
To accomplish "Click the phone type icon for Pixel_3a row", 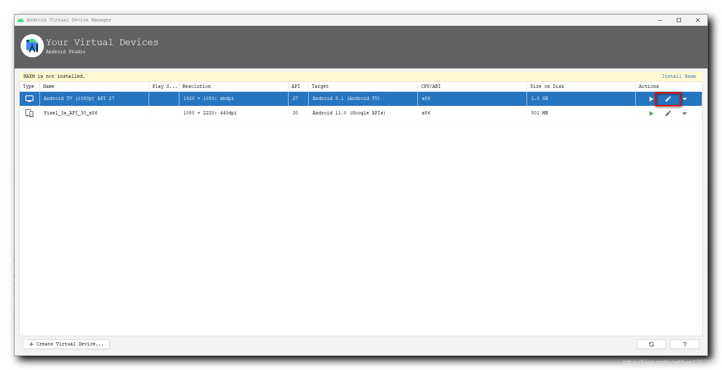I will tap(29, 113).
